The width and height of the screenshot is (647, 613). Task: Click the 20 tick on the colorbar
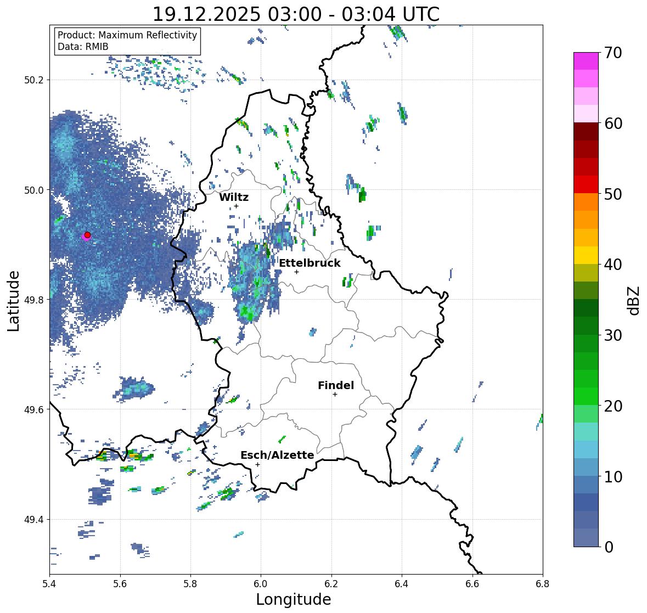[613, 406]
